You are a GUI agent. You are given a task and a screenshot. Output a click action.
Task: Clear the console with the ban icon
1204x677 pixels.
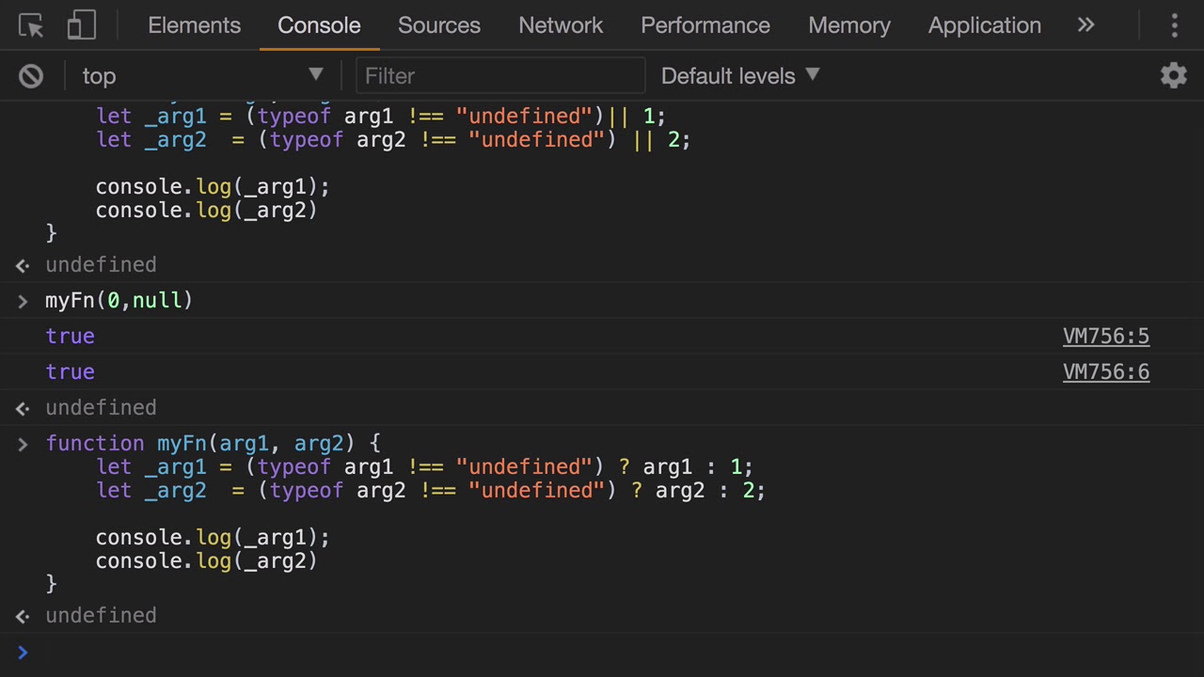pos(31,76)
